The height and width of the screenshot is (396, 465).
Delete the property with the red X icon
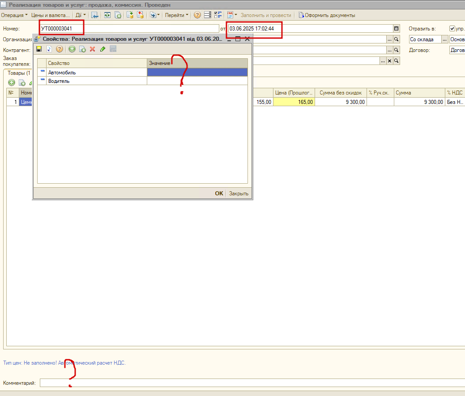93,49
